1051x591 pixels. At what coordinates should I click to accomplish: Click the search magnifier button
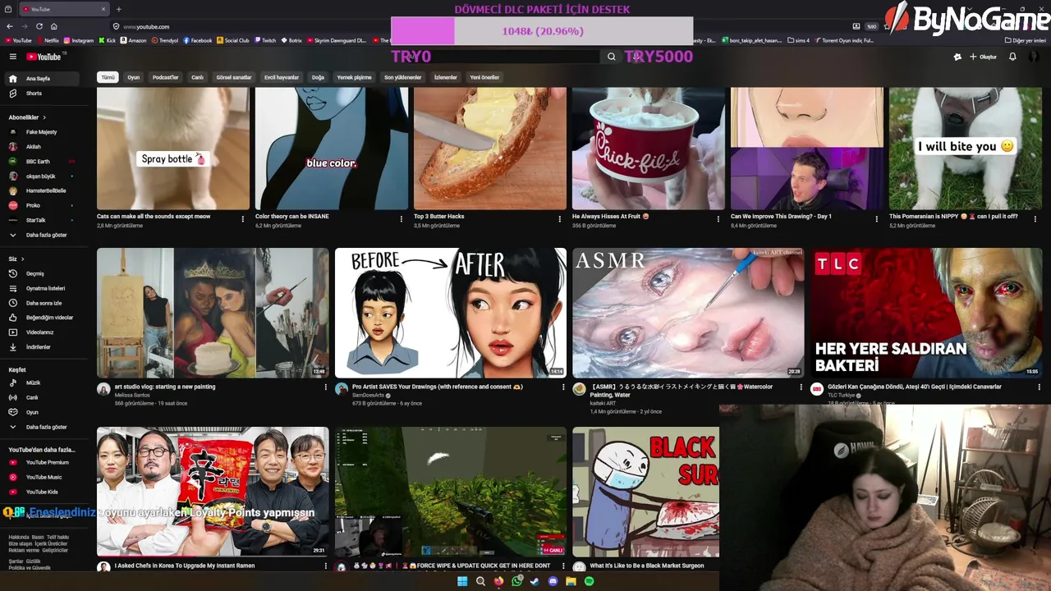pos(611,57)
